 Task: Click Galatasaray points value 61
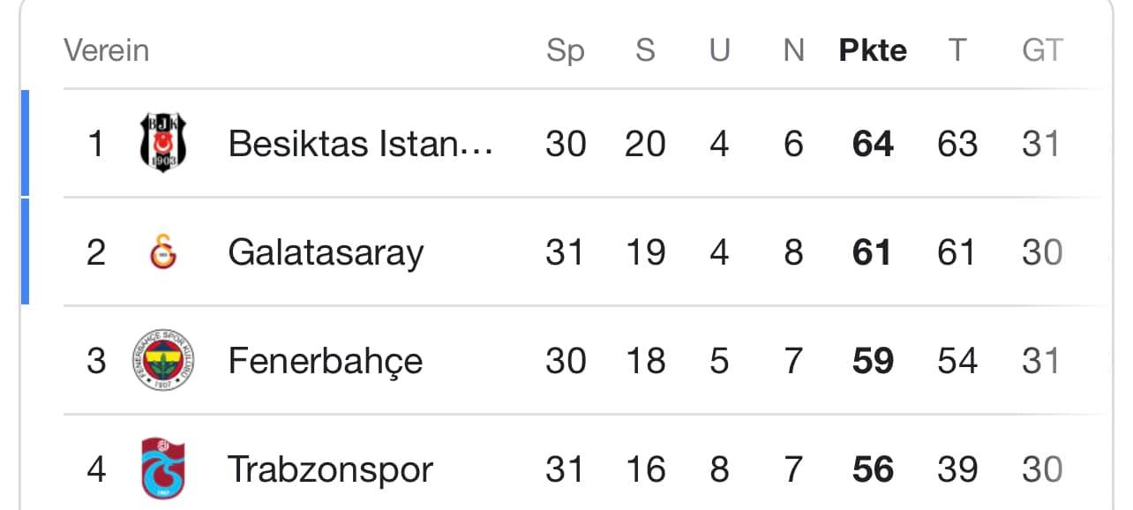pos(873,253)
